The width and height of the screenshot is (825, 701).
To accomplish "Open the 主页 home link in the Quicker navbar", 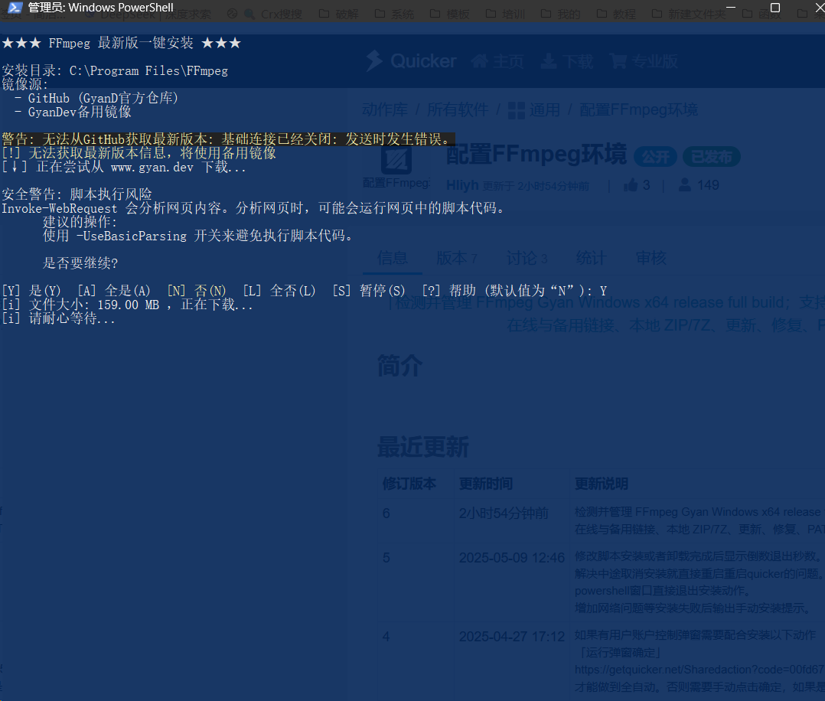I will pyautogui.click(x=497, y=61).
